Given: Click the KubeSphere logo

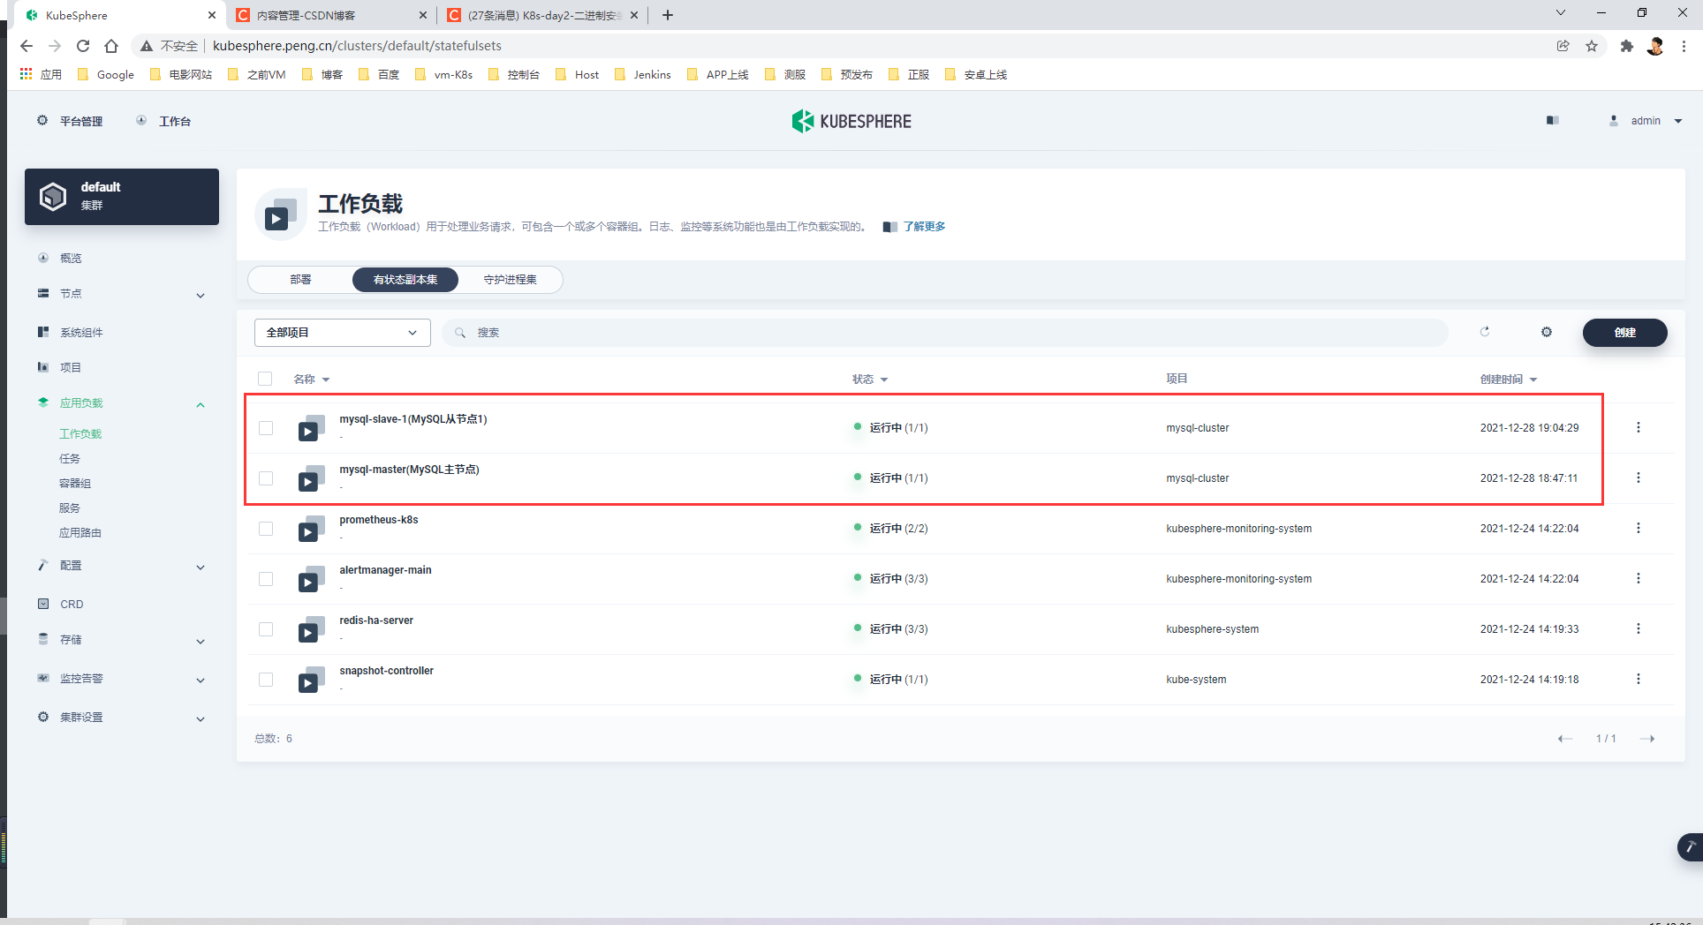Looking at the screenshot, I should coord(851,121).
